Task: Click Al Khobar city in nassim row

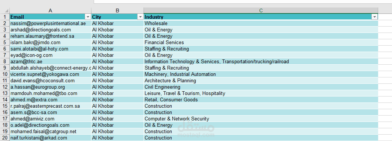Action: pyautogui.click(x=118, y=24)
